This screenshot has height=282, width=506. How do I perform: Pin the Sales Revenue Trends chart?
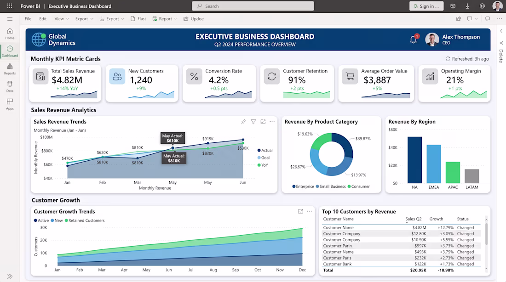click(x=244, y=122)
